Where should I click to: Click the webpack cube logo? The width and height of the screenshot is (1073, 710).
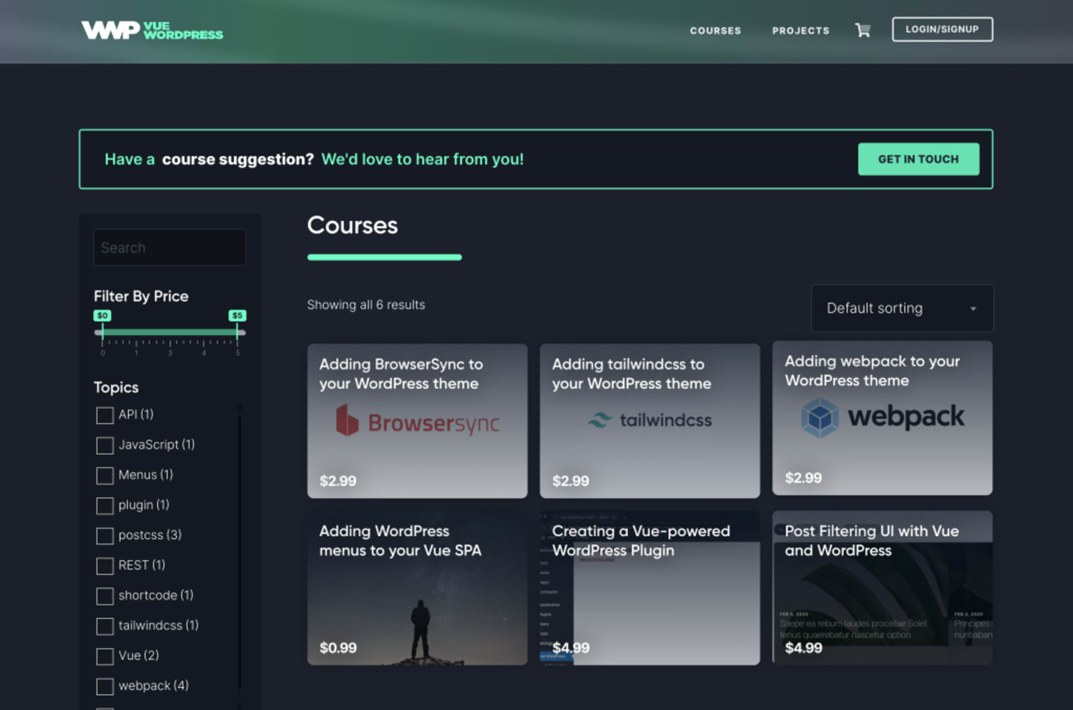pyautogui.click(x=819, y=417)
